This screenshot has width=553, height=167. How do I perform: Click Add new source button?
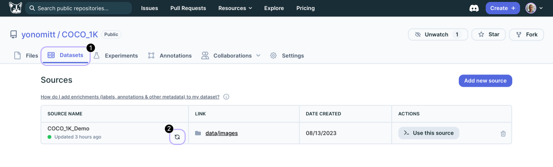coord(486,81)
